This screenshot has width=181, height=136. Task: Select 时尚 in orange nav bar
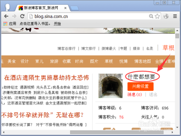[x=79, y=61]
